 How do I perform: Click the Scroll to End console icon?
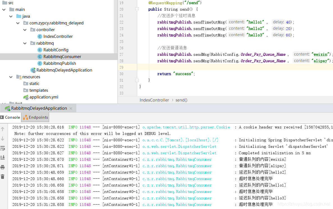coord(3,157)
